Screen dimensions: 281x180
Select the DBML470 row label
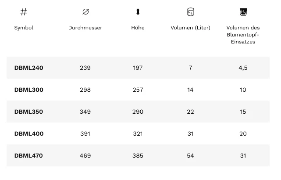click(28, 155)
